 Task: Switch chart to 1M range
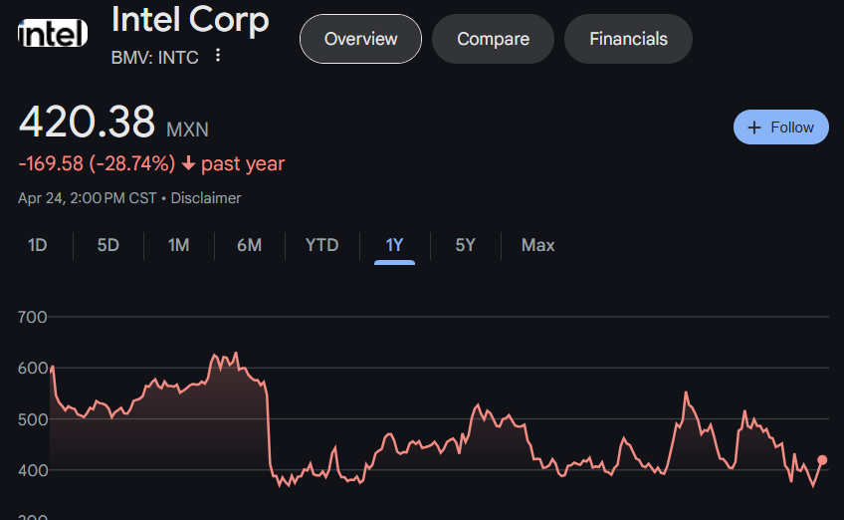click(178, 246)
